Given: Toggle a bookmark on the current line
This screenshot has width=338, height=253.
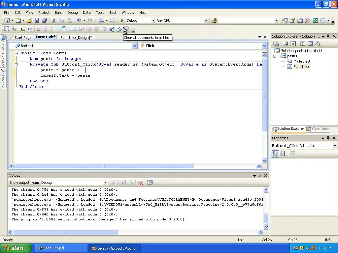Looking at the screenshot, I should [x=74, y=29].
